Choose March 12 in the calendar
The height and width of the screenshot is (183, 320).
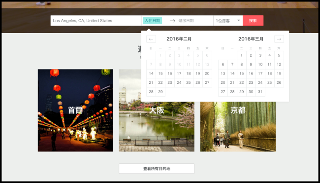tap(279, 65)
